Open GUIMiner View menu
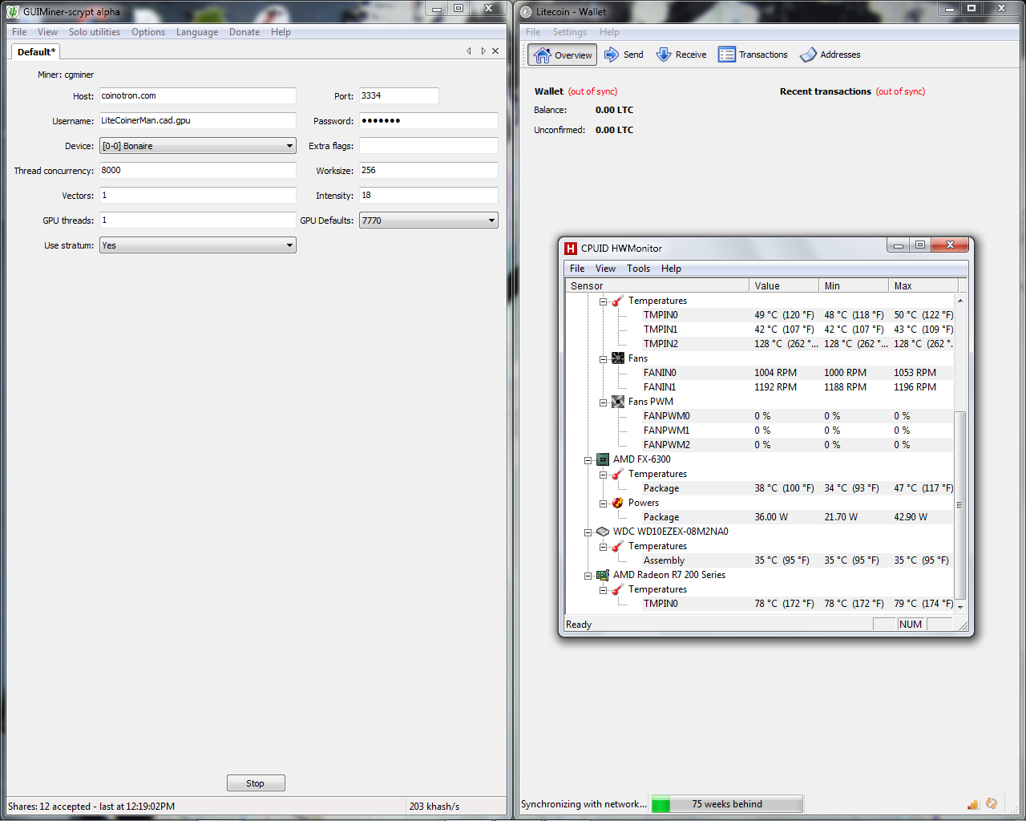 [47, 32]
